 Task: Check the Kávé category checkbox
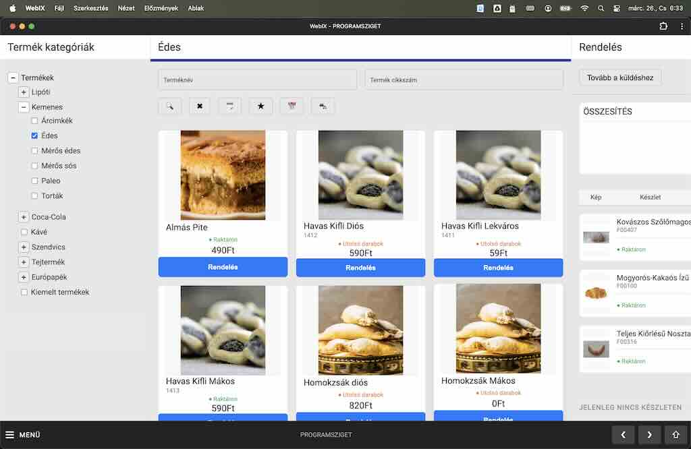[24, 232]
